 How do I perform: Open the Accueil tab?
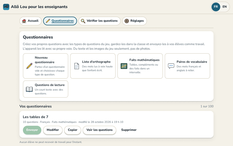click(31, 21)
